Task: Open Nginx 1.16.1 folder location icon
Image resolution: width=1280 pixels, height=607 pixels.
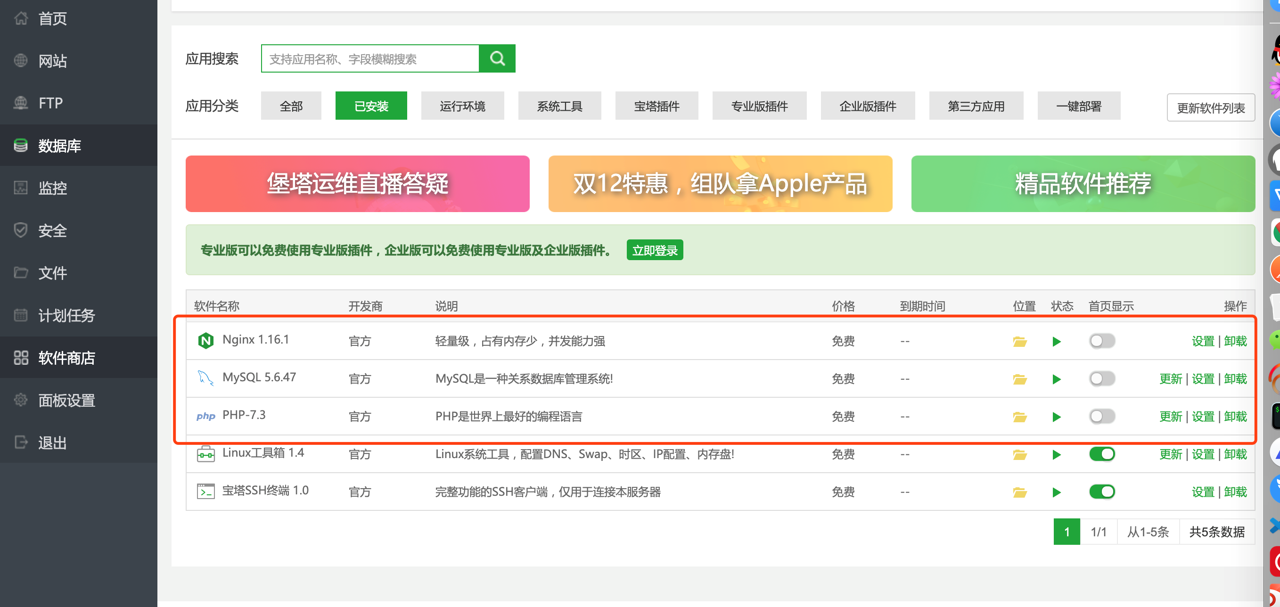Action: pyautogui.click(x=1020, y=341)
